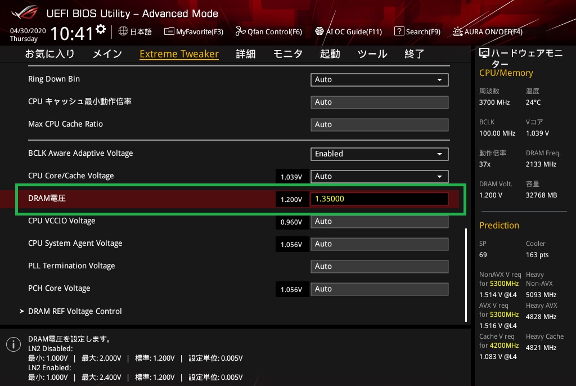This screenshot has width=576, height=386.
Task: Click CPU System Agent Voltage field
Action: click(380, 244)
